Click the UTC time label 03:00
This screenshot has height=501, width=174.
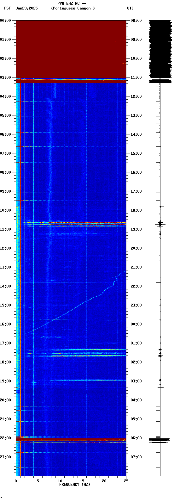coord(136,381)
